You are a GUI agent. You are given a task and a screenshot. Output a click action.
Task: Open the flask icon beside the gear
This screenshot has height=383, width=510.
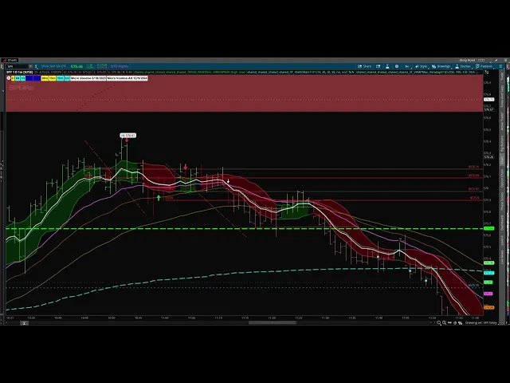pyautogui.click(x=387, y=66)
